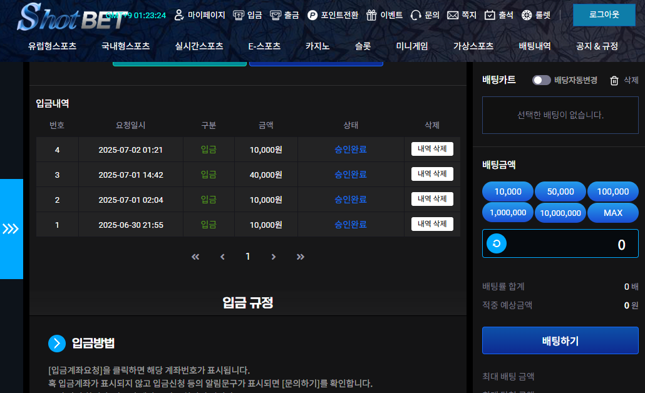Image resolution: width=645 pixels, height=393 pixels.
Task: Click the 입금 deposit icon in header
Action: click(x=239, y=15)
